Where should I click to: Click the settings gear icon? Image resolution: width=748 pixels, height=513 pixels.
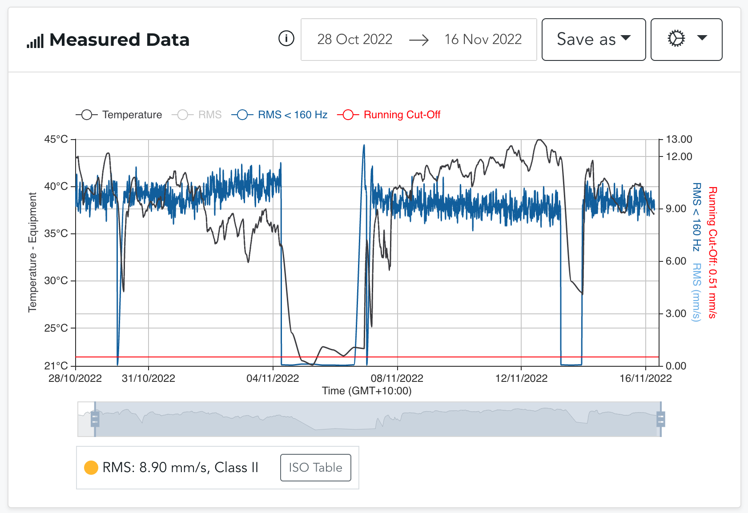pos(676,39)
